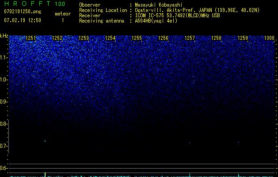Click the meteor count value 1

point(63,20)
